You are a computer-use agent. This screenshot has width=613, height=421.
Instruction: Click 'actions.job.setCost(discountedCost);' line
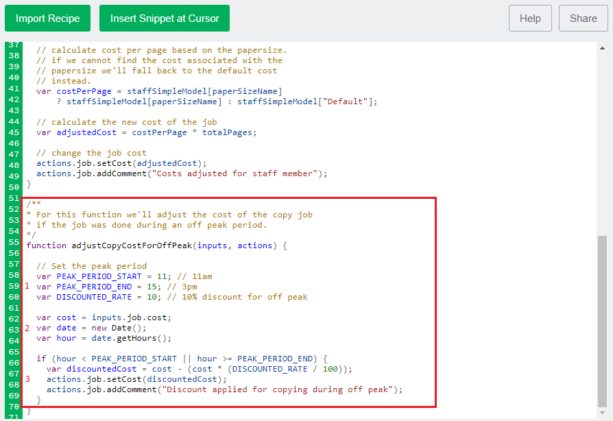click(x=136, y=379)
